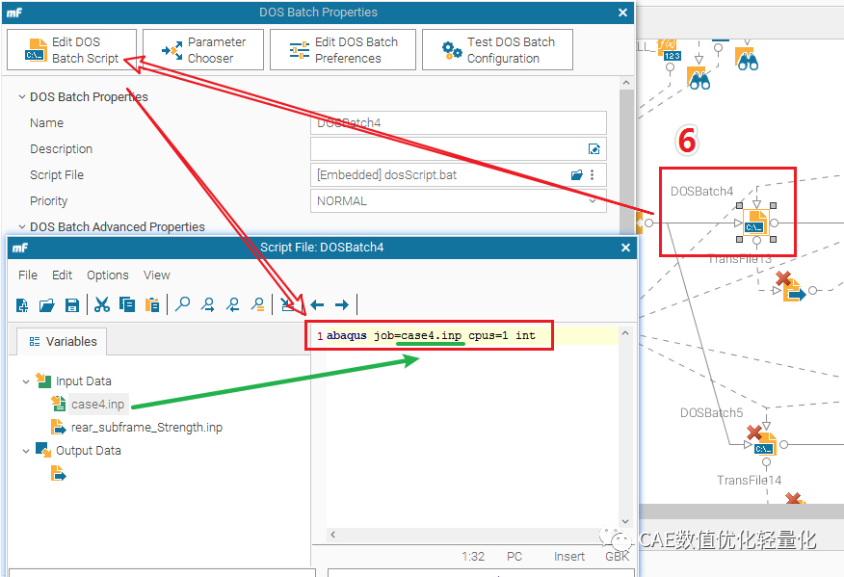Screen dimensions: 844x577
Task: Select the DOSBatch5 node in workflow canvas
Action: (x=764, y=445)
